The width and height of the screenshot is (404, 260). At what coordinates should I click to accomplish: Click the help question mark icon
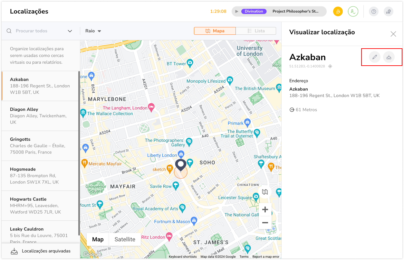pyautogui.click(x=374, y=12)
